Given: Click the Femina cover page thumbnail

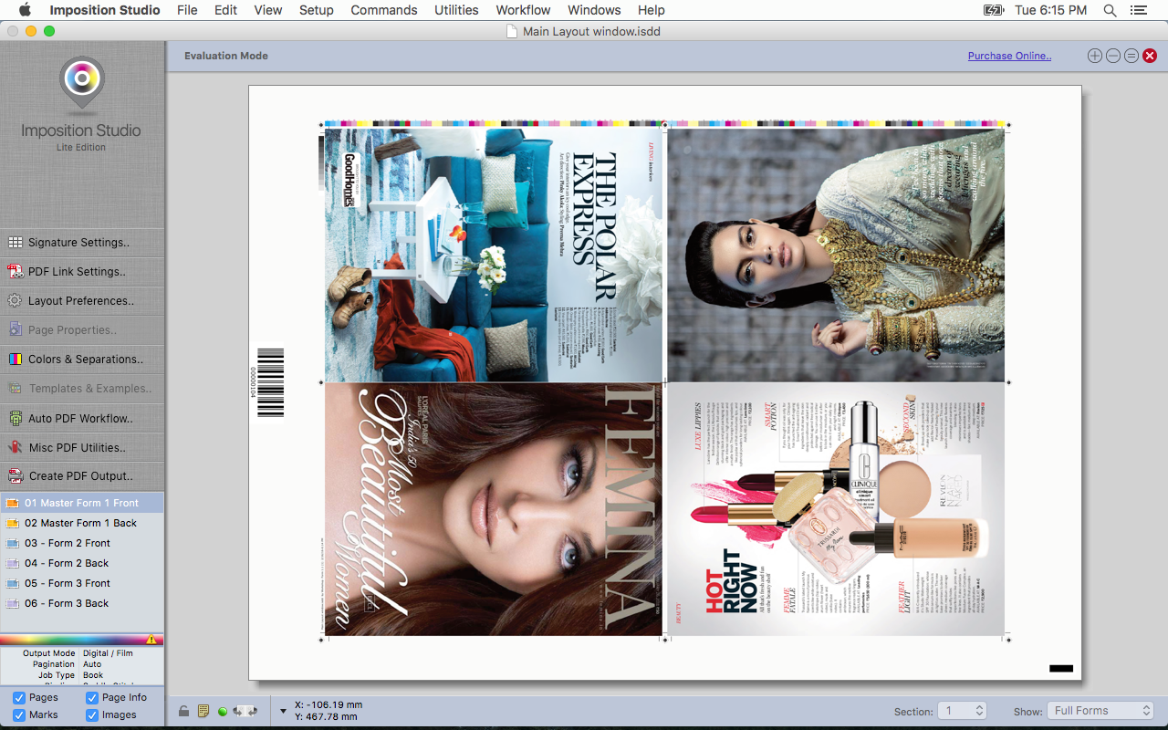Looking at the screenshot, I should (494, 509).
